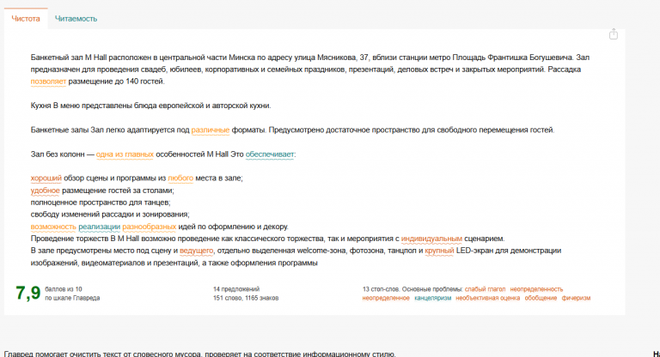660x357 pixels.
Task: Select the 'неопределенное' problem tag
Action: (x=386, y=298)
